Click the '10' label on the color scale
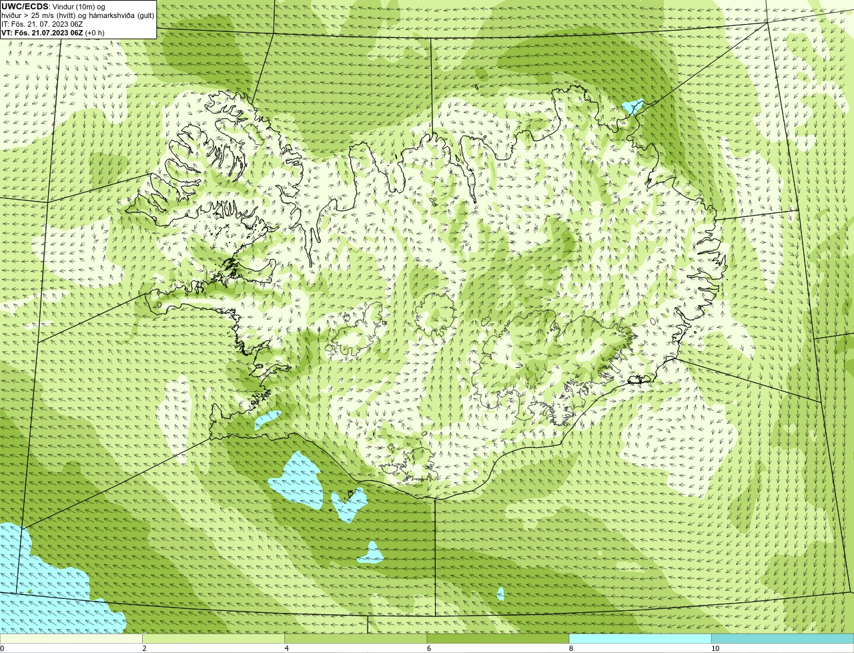 tap(715, 648)
